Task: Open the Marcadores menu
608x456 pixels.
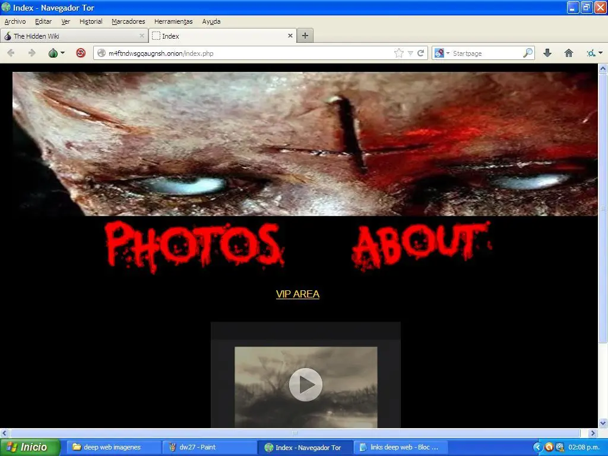Action: [x=128, y=22]
